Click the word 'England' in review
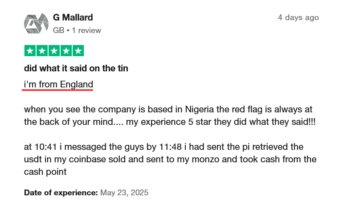339x202 pixels. tap(77, 84)
